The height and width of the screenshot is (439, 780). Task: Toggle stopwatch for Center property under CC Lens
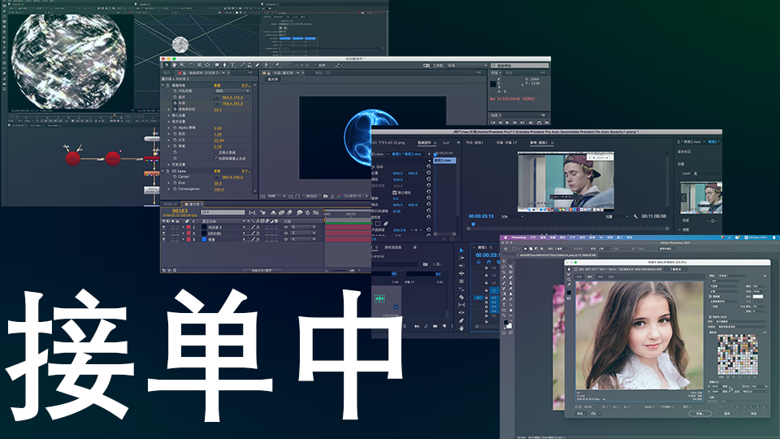[x=175, y=176]
